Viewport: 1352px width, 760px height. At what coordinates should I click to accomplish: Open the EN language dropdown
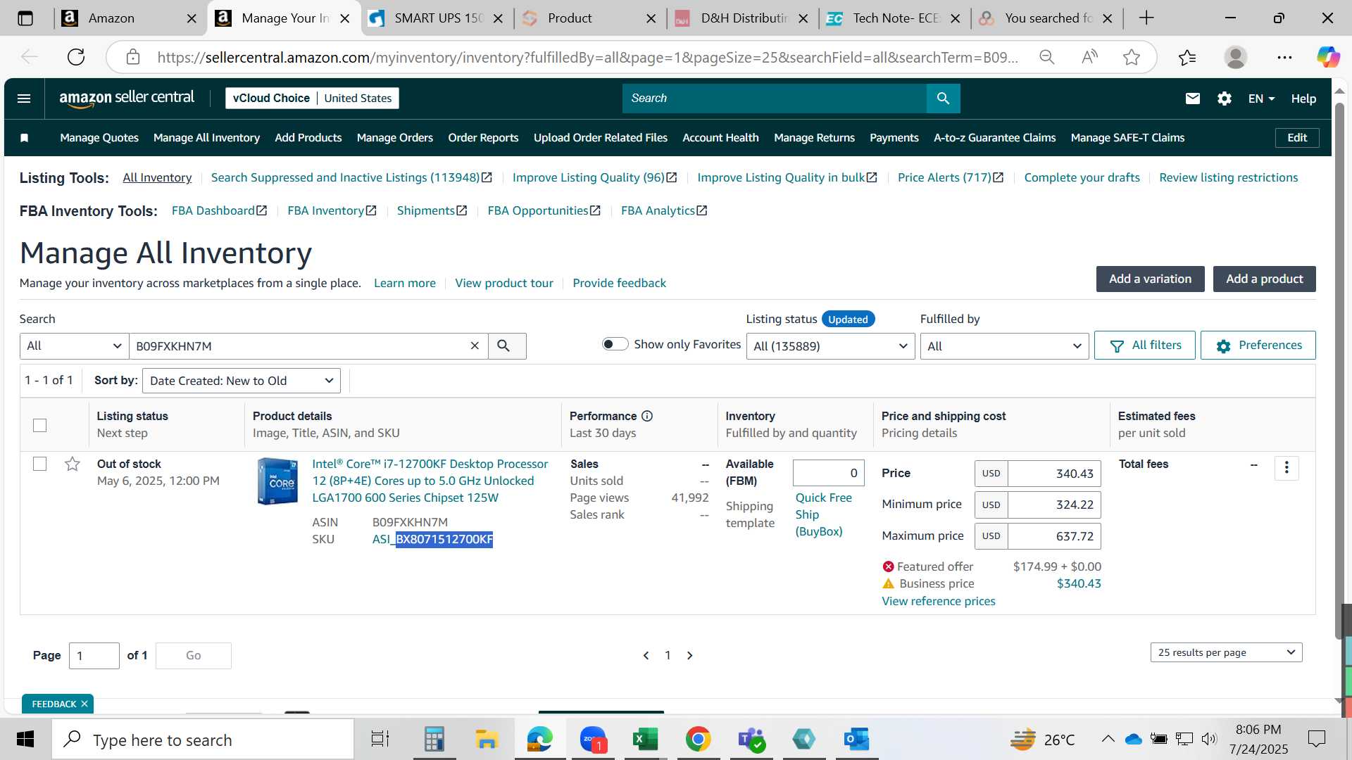[1261, 99]
